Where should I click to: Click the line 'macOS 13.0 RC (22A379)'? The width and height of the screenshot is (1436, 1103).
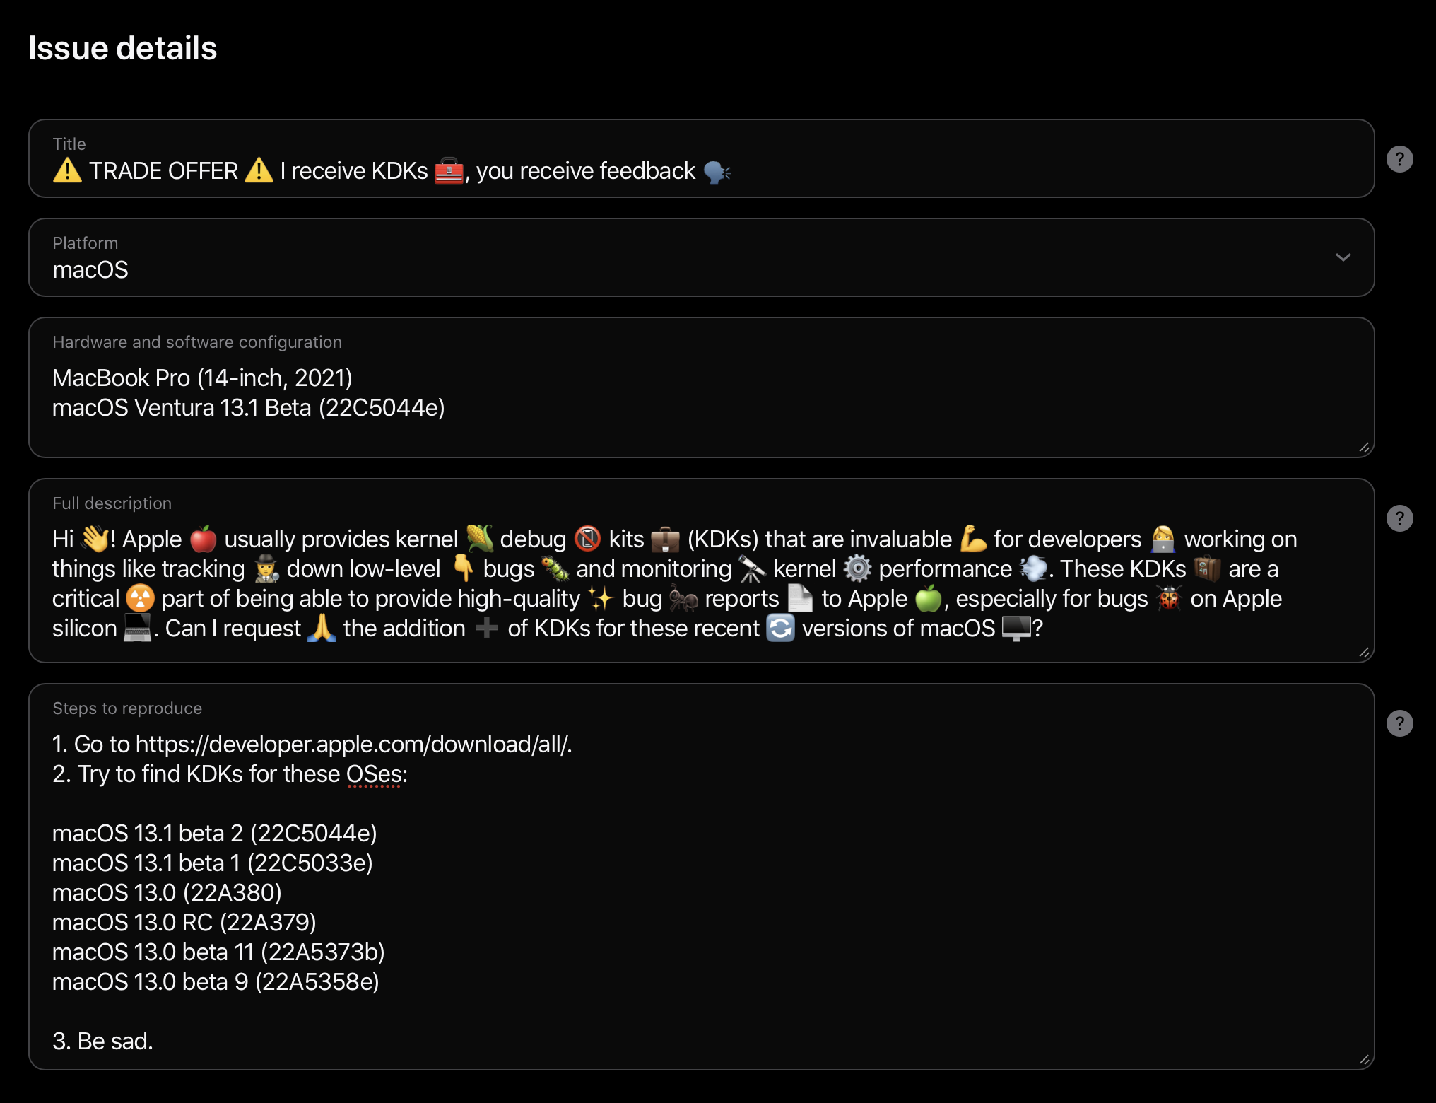coord(184,923)
